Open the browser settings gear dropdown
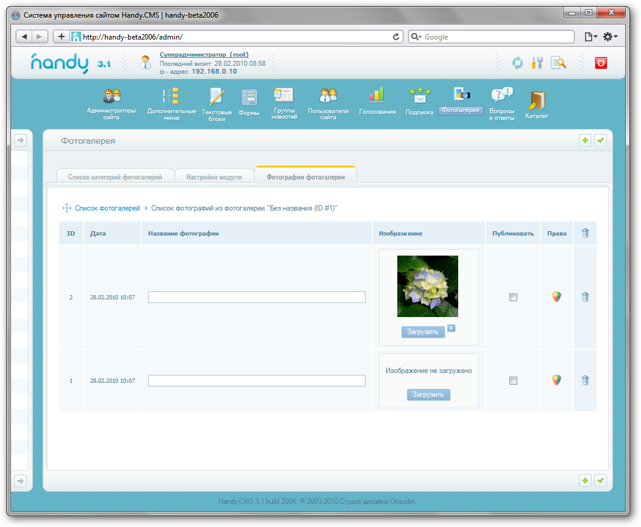The image size is (641, 527). 610,37
